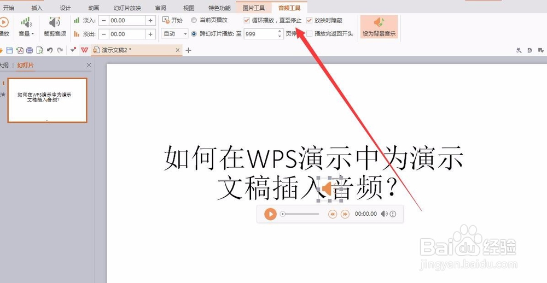The height and width of the screenshot is (283, 547).
Task: Switch to the 幻灯片 slides pane tab
Action: [x=26, y=65]
